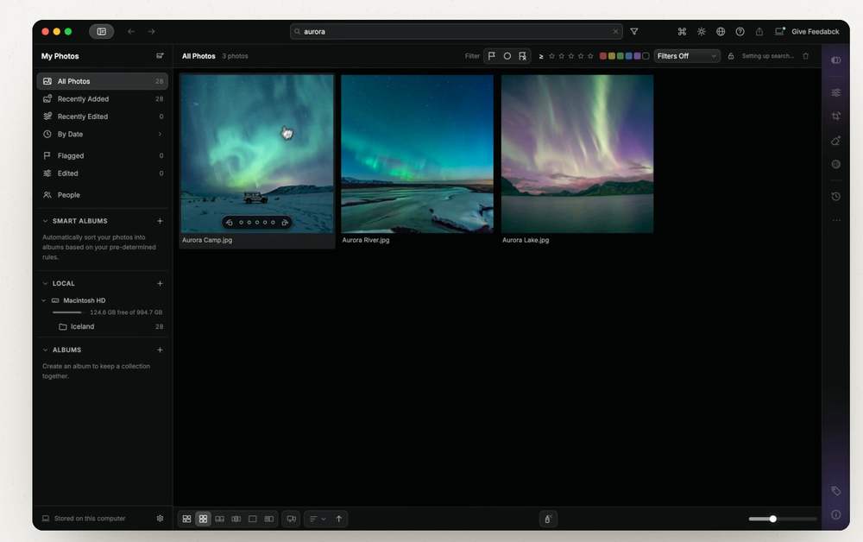Select All Photos in sidebar
863x542 pixels.
[x=103, y=81]
